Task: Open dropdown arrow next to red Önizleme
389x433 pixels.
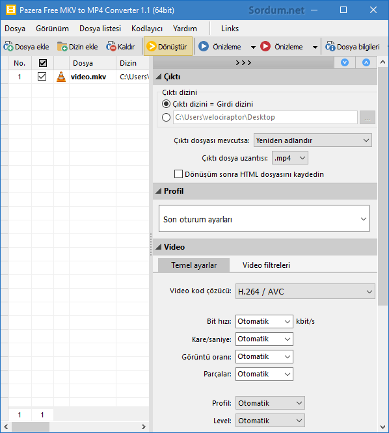Action: point(315,47)
